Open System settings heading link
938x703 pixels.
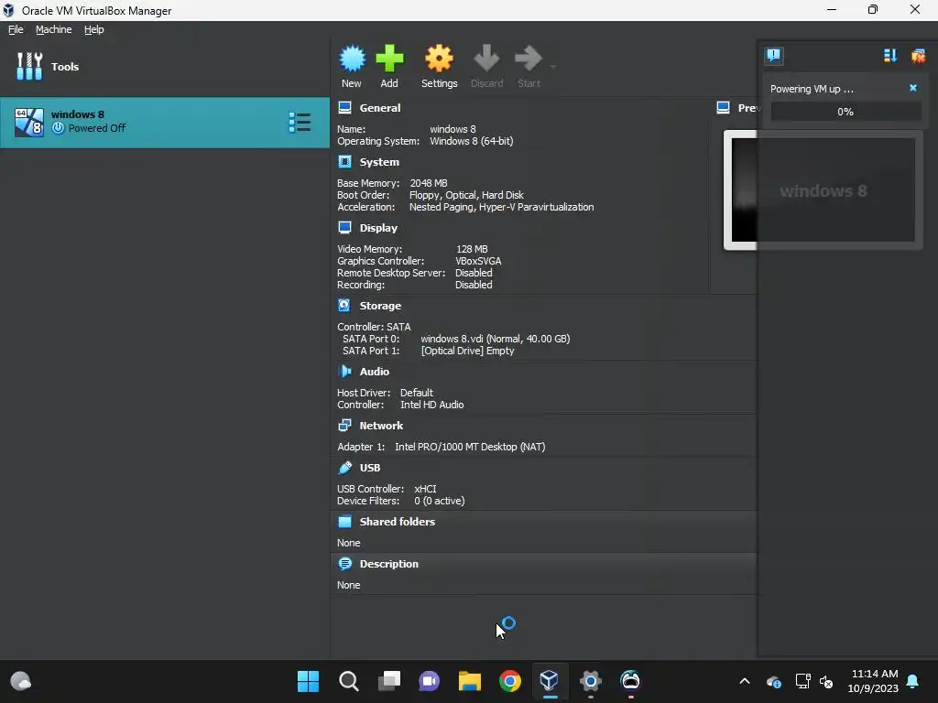(379, 162)
